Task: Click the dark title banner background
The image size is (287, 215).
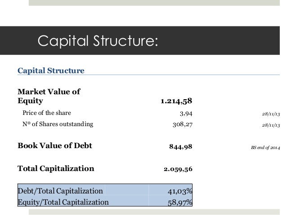Action: coord(220,40)
